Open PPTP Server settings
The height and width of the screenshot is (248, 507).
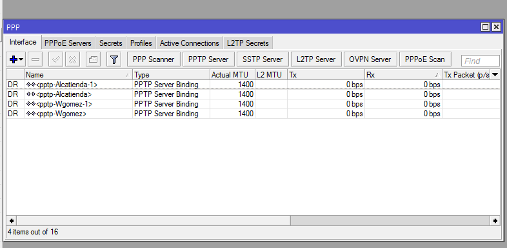tap(208, 59)
